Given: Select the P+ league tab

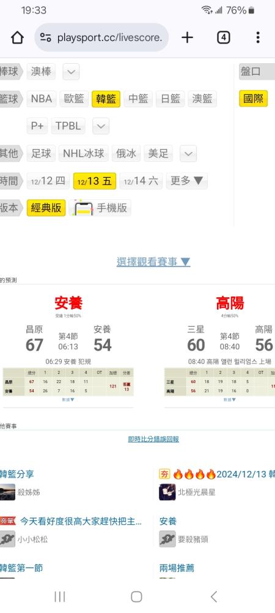Looking at the screenshot, I should tap(37, 126).
